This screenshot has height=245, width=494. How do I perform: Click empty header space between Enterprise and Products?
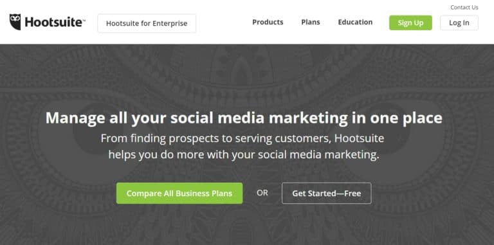224,23
